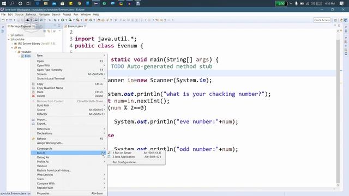Expand the pattern project node
The height and width of the screenshot is (196, 349).
pyautogui.click(x=9, y=35)
